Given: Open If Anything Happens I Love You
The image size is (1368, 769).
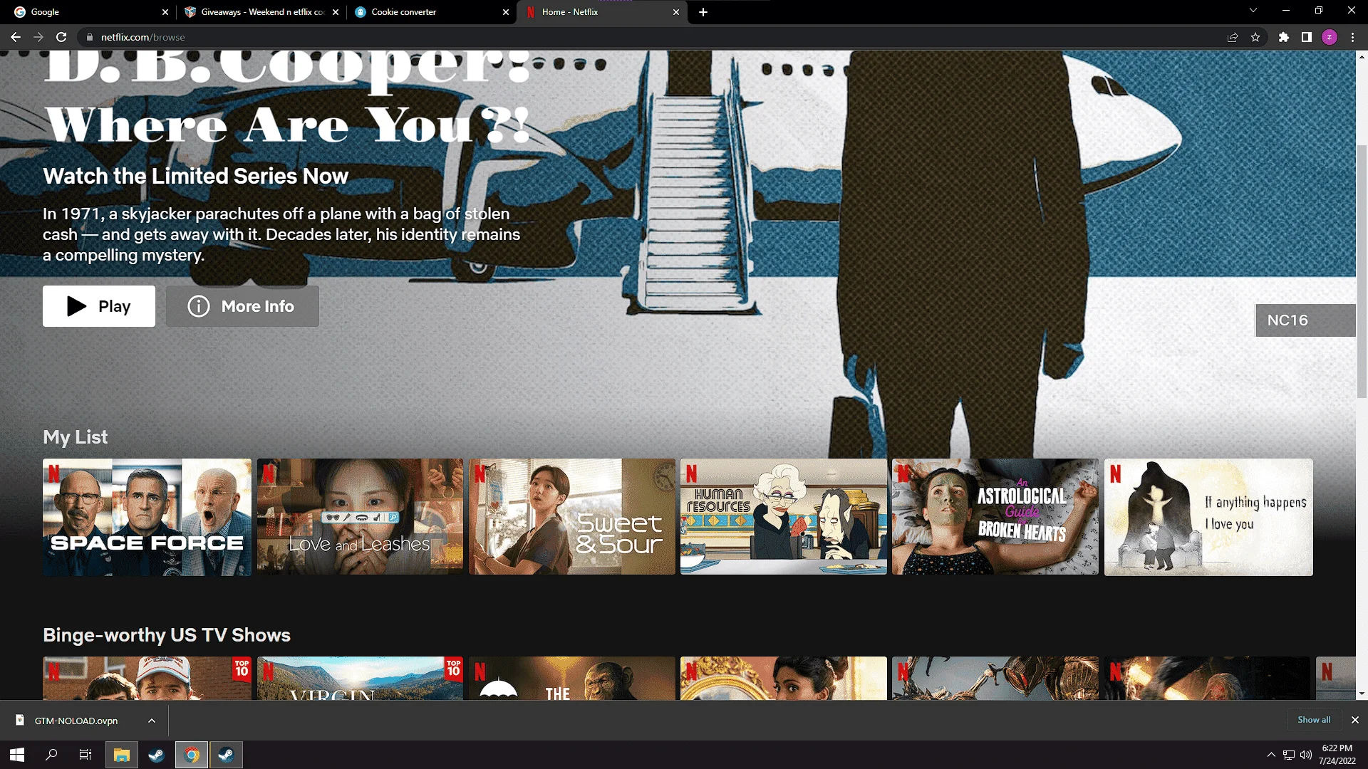Looking at the screenshot, I should click(1208, 517).
